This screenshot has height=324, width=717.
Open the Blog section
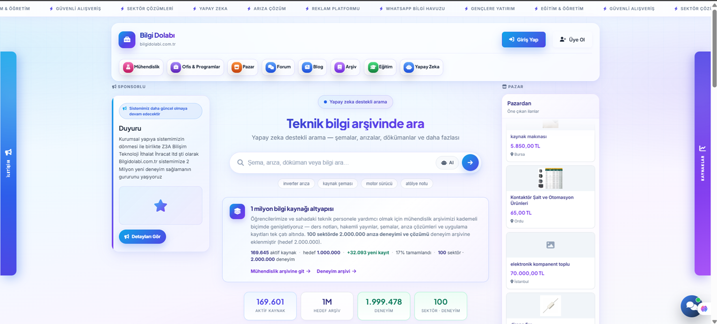[x=312, y=67]
